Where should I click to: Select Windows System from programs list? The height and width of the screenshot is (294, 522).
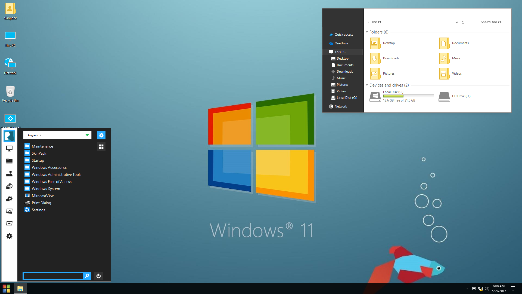coord(45,188)
